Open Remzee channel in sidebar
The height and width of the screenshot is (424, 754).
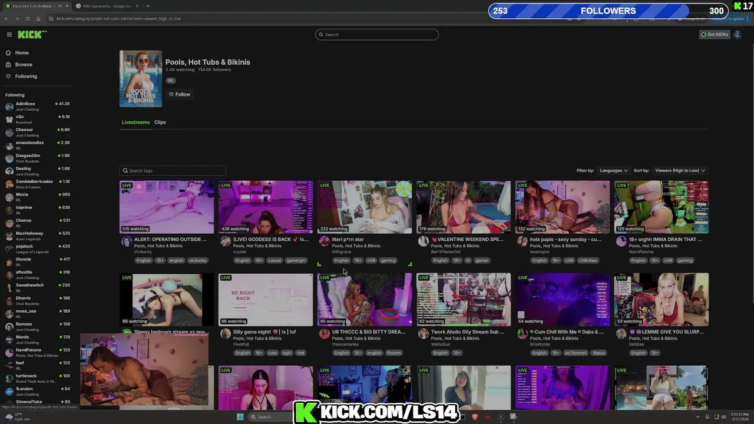click(x=37, y=326)
